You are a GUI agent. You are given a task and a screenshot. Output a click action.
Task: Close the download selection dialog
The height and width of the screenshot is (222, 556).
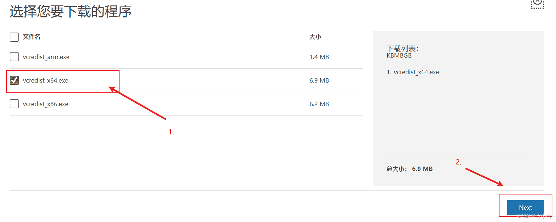[538, 2]
